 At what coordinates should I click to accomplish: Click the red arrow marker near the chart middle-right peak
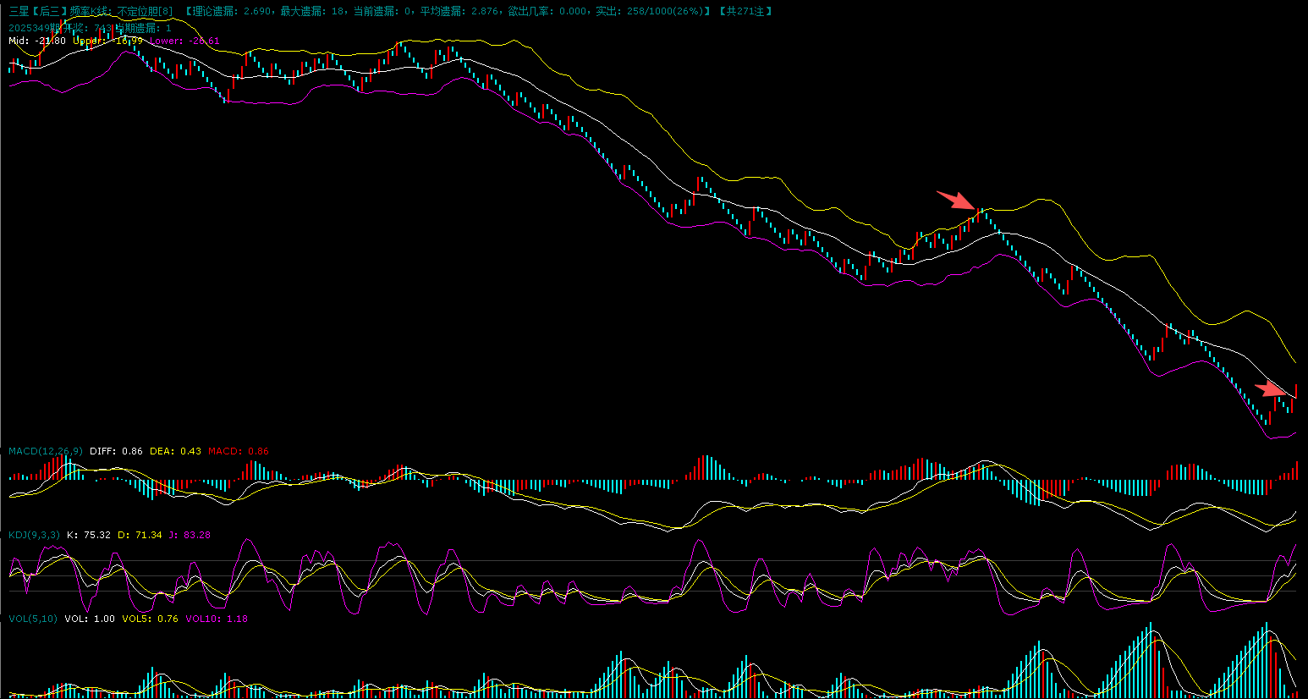(956, 201)
